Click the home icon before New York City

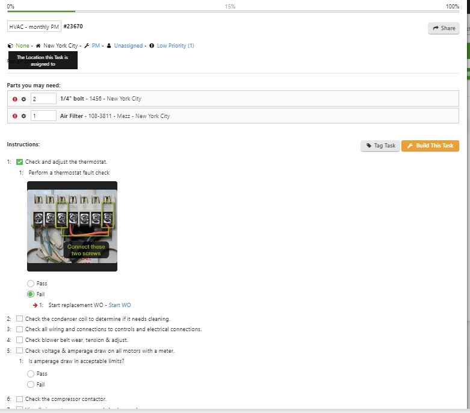(x=39, y=46)
